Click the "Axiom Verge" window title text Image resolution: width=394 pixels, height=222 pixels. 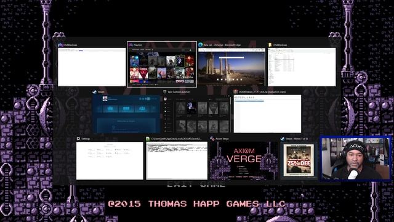pos(222,139)
